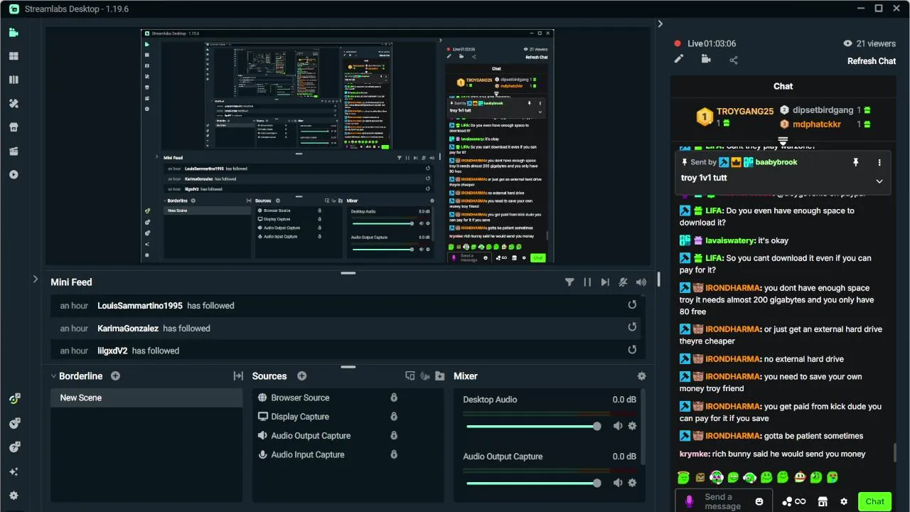Expand the left sidebar with the chevron
The image size is (910, 512).
click(x=36, y=279)
